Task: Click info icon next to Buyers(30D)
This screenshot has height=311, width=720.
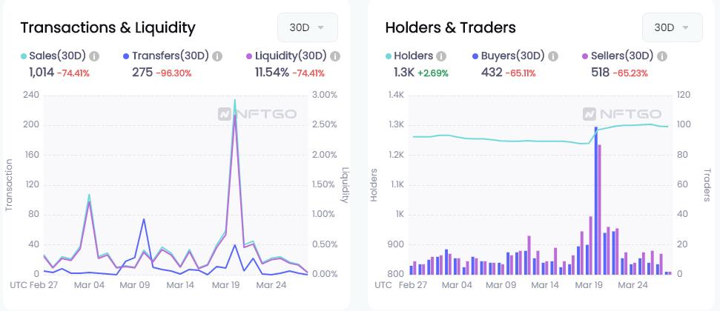Action: [x=553, y=56]
